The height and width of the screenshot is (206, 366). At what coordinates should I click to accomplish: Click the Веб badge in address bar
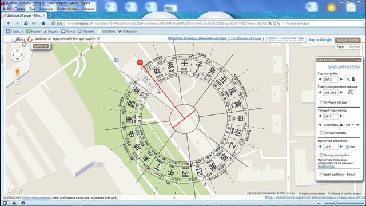pyautogui.click(x=57, y=23)
